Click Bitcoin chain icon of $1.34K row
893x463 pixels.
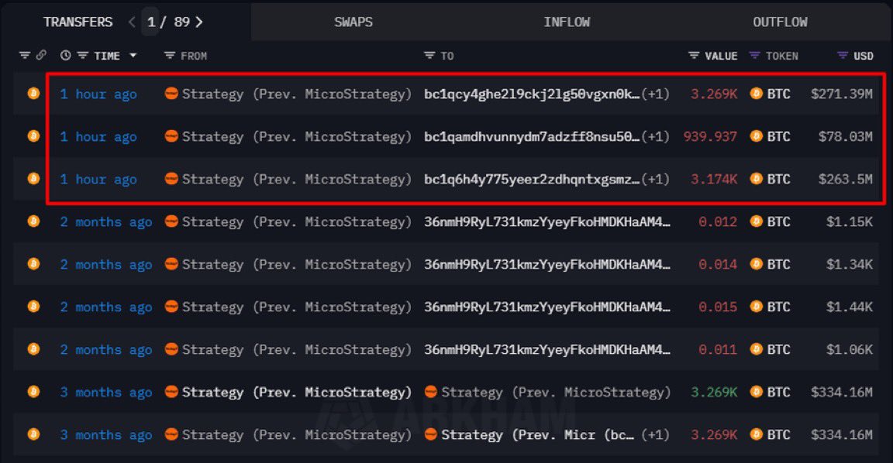33,264
